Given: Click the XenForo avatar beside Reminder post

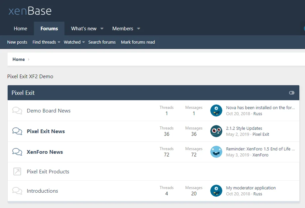Looking at the screenshot, I should point(216,152).
